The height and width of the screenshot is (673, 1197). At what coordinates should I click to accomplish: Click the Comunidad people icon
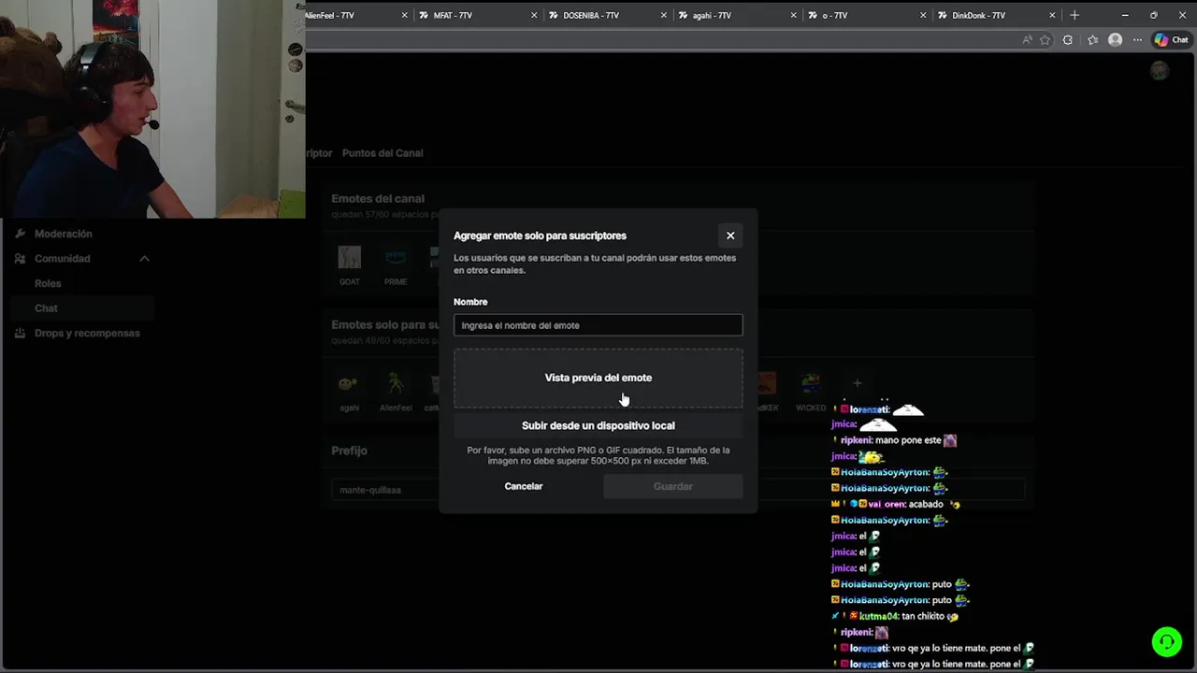[x=21, y=259]
